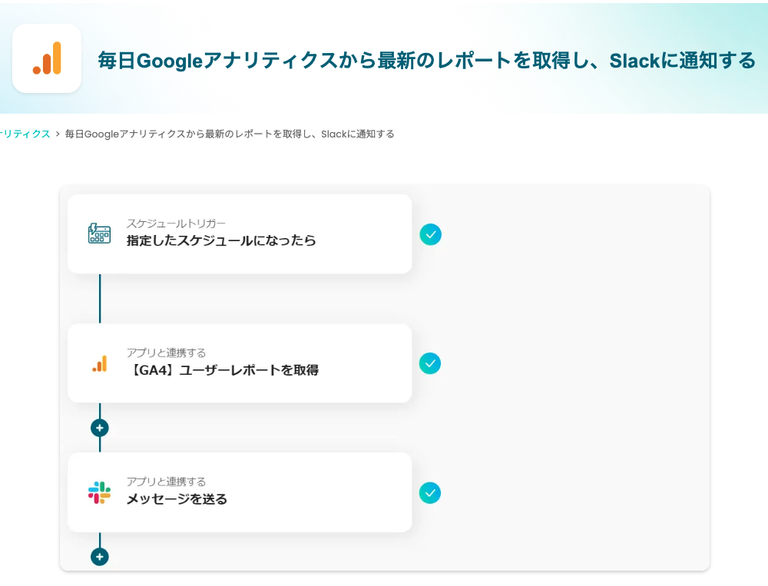This screenshot has width=768, height=586.
Task: Open the メッセージを送る step
Action: [177, 499]
